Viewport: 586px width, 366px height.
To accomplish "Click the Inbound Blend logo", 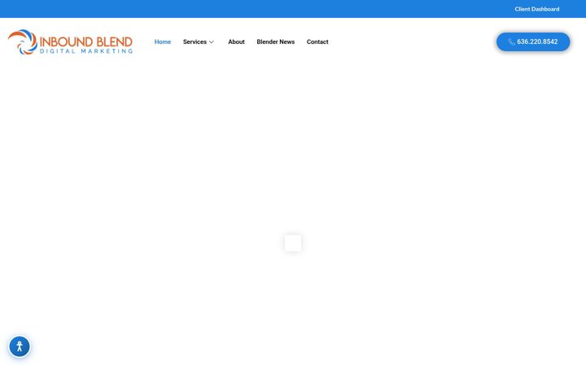I will (x=70, y=41).
